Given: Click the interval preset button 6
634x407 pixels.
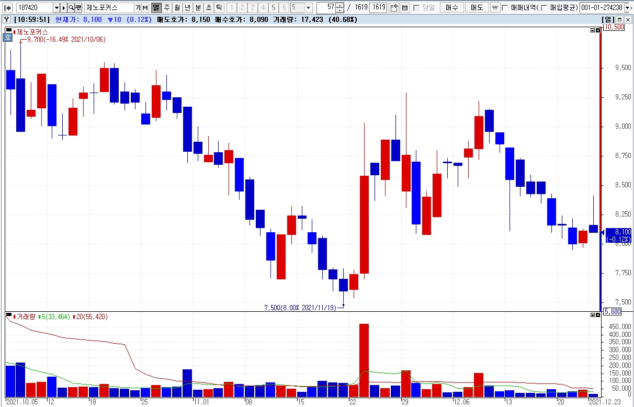Looking at the screenshot, I should click(x=284, y=8).
